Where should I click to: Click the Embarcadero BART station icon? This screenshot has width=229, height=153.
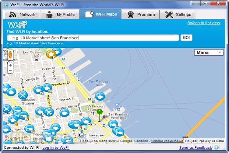[x=81, y=135]
